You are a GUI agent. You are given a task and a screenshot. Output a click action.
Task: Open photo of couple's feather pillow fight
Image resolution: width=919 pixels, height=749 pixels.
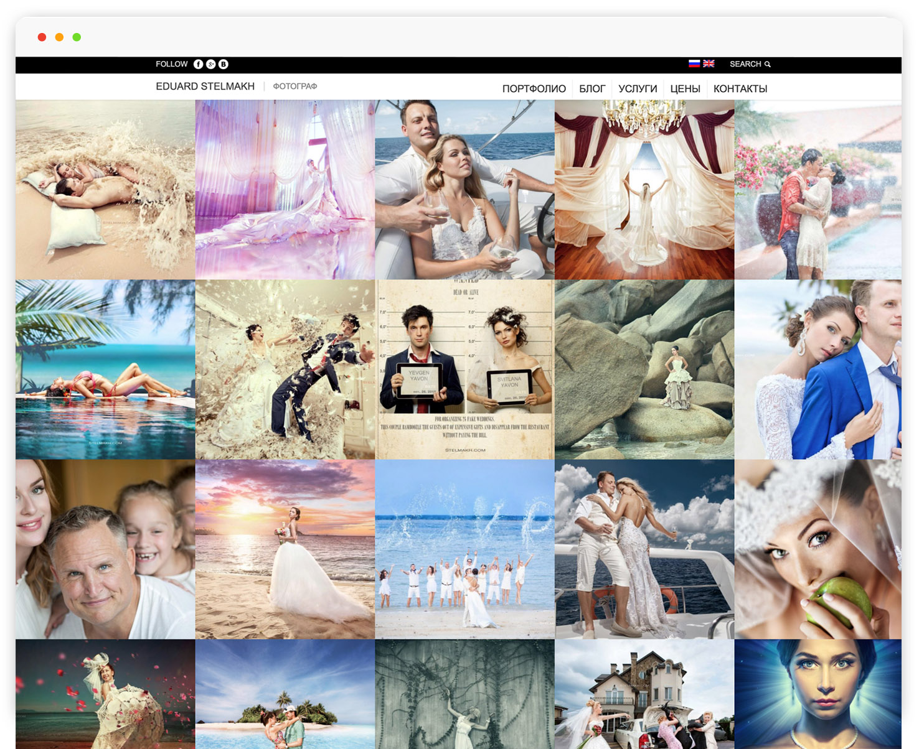[x=285, y=370]
